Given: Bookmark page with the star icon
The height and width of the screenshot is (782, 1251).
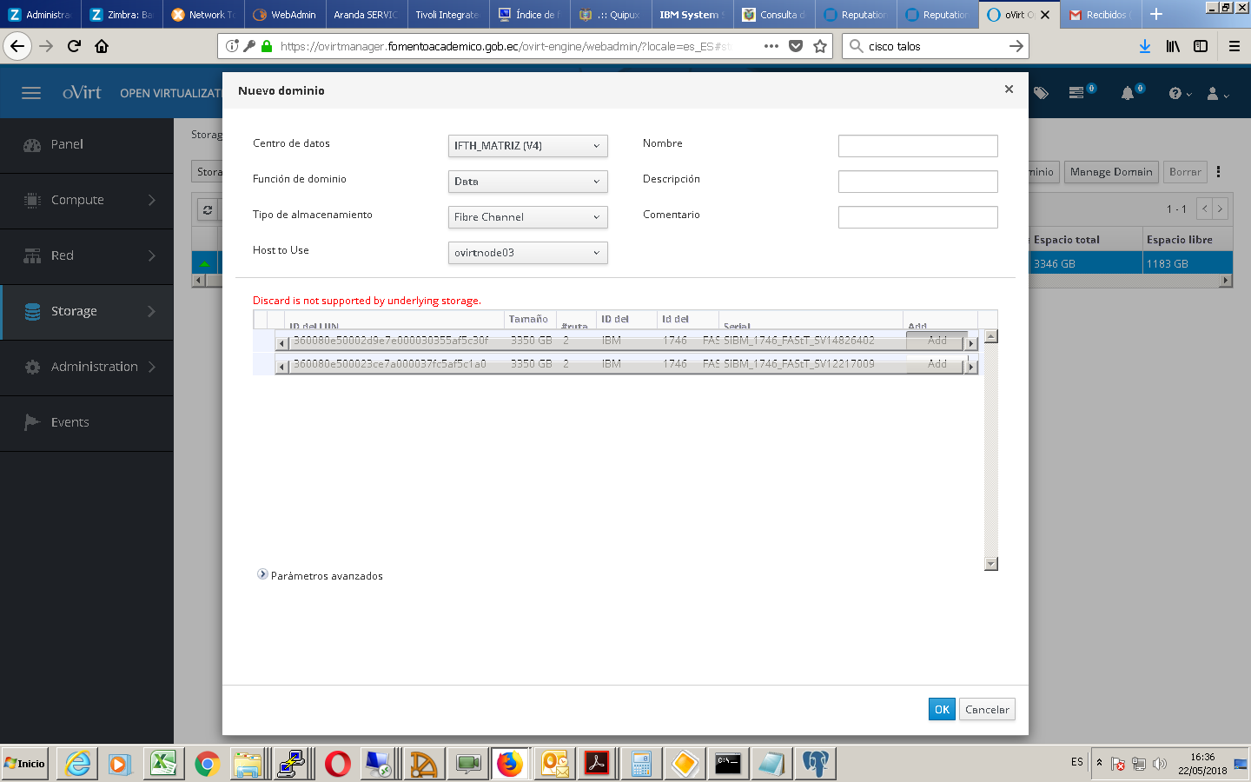Looking at the screenshot, I should tap(820, 46).
